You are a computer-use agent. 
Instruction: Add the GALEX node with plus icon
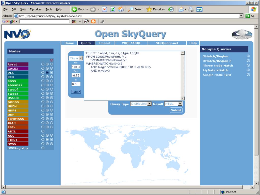pos(47,68)
